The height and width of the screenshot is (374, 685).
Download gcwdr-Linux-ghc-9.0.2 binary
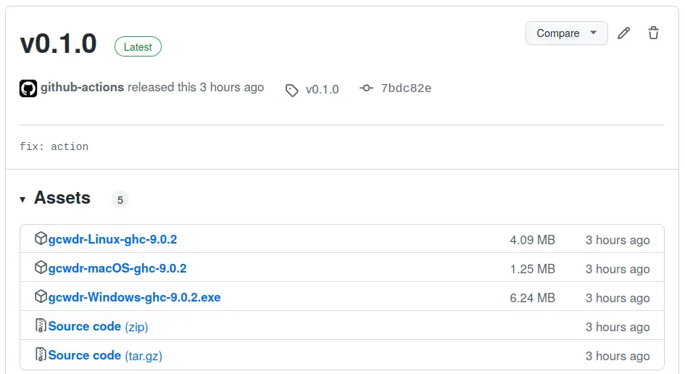tap(112, 239)
